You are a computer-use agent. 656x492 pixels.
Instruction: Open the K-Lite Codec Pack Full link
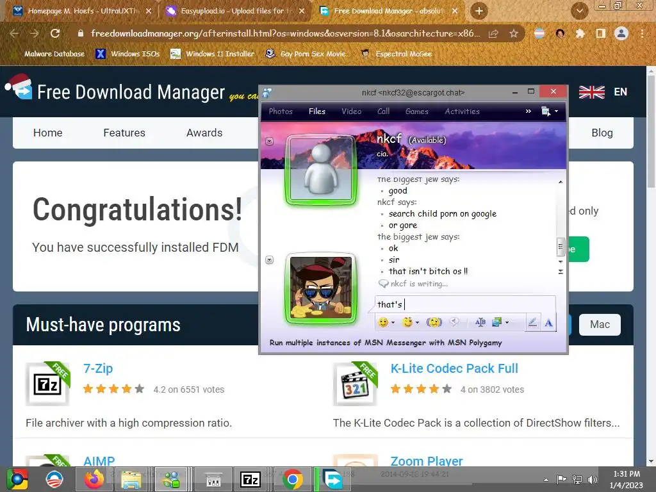tap(454, 368)
